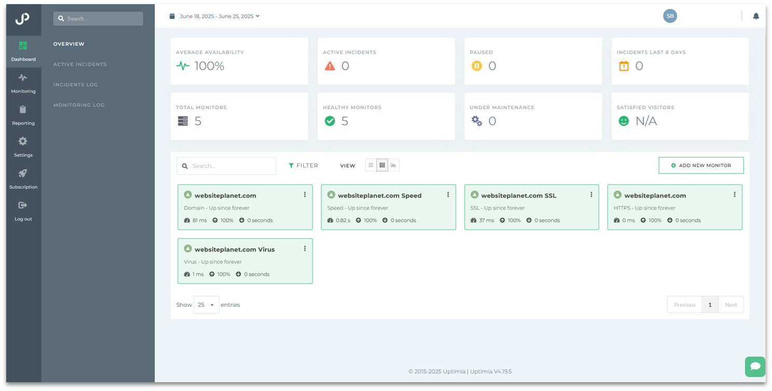Open the Monitoring Log page

coord(79,105)
